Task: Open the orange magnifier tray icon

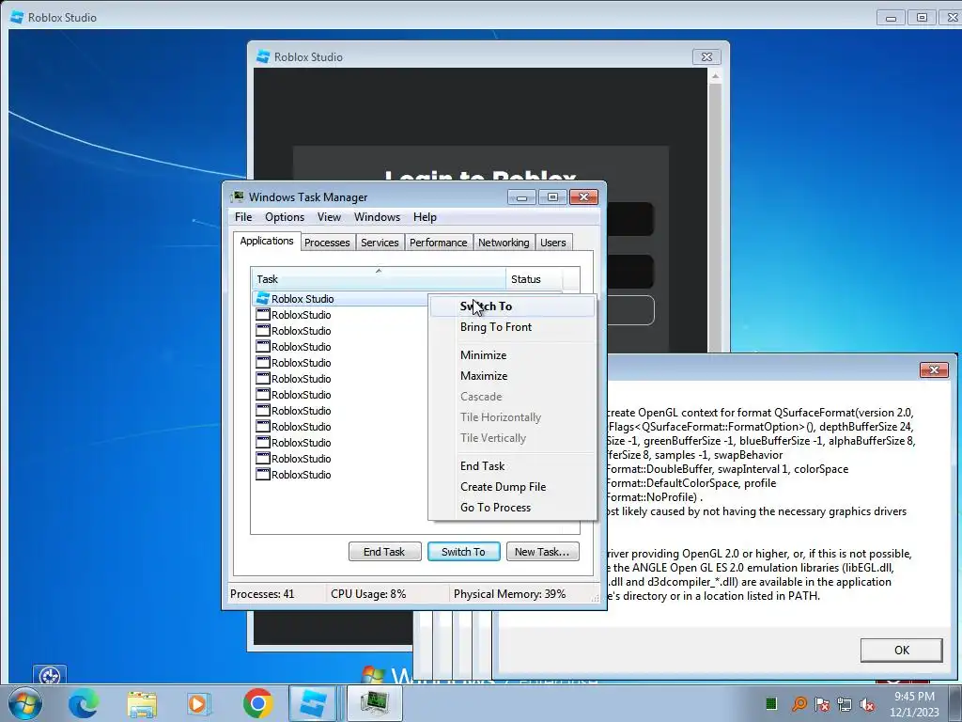Action: coord(799,703)
